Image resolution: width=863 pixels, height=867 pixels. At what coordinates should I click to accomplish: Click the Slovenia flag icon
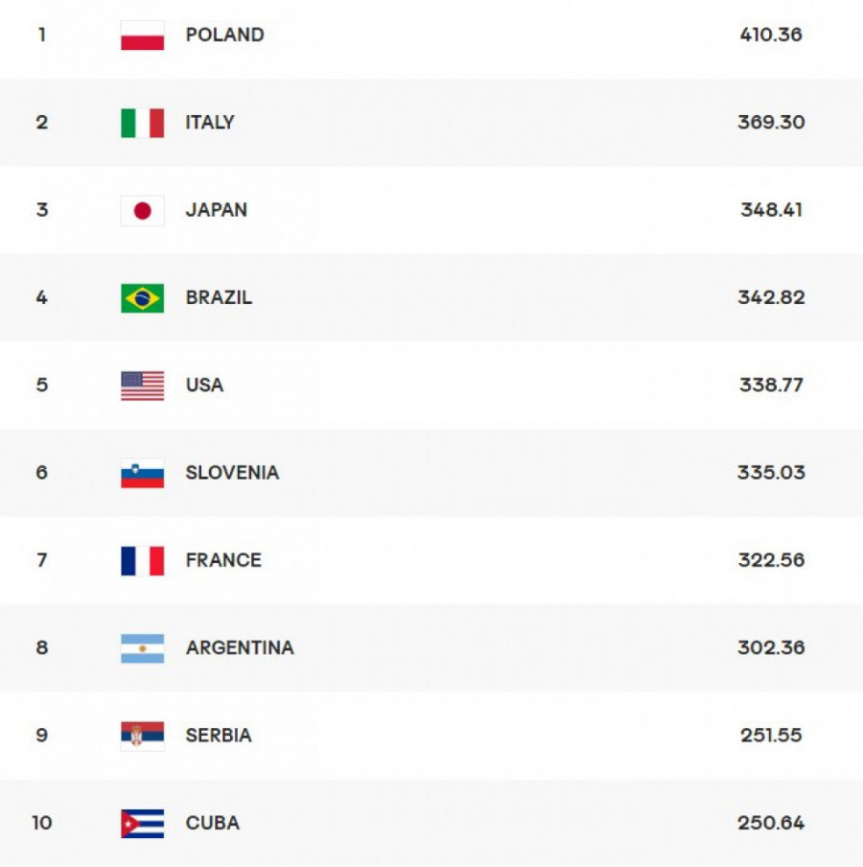point(142,473)
